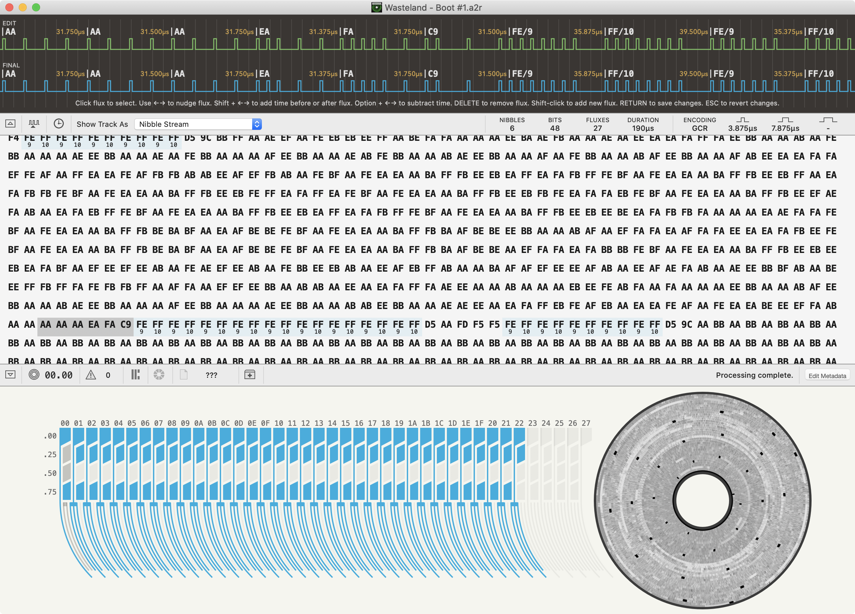
Task: Click the Processing complete status text
Action: [755, 375]
